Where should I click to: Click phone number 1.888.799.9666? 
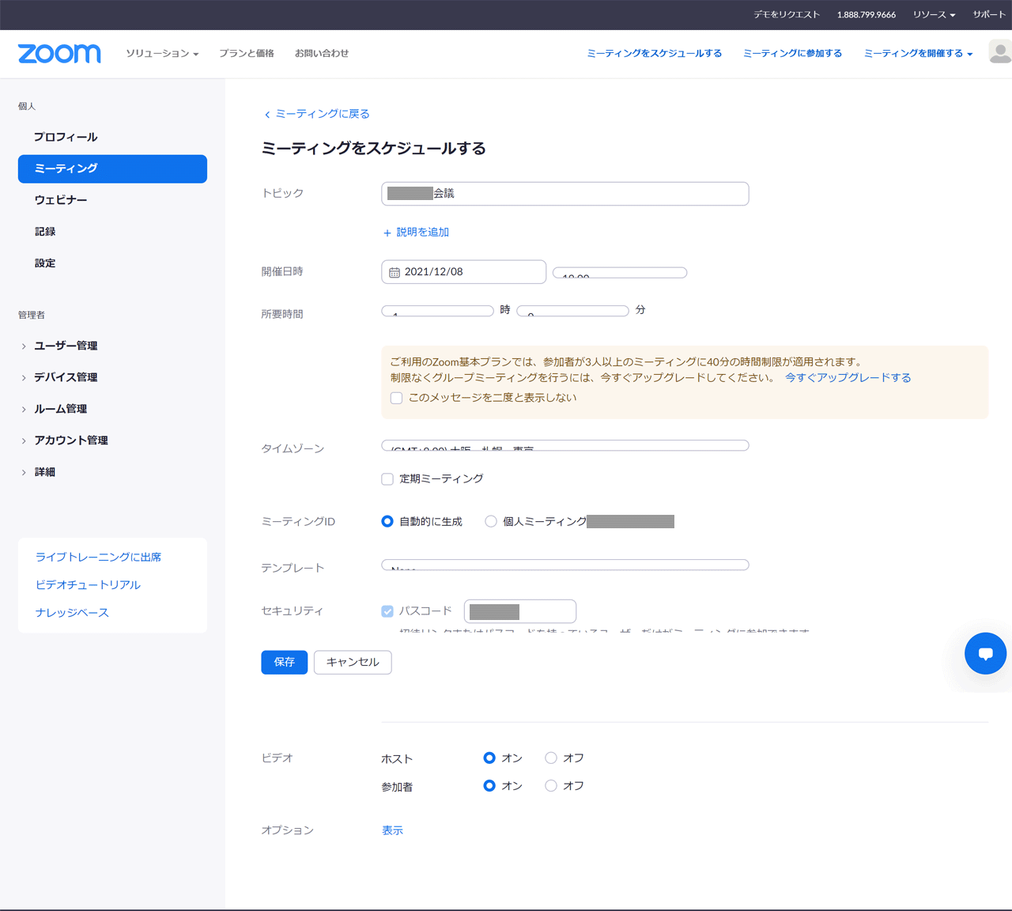(x=867, y=15)
